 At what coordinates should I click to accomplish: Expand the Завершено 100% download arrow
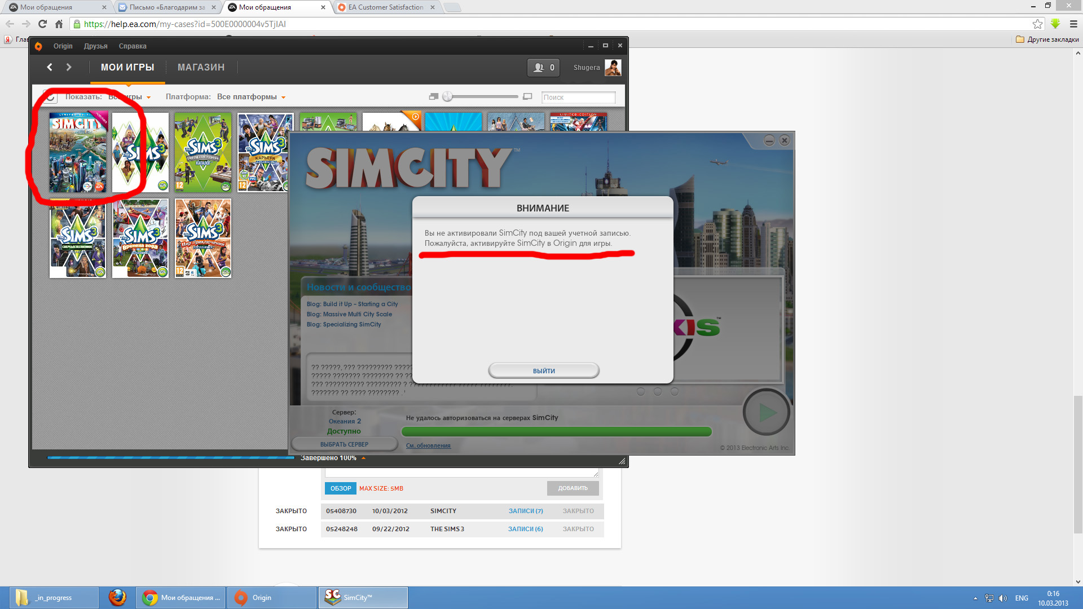[x=363, y=458]
